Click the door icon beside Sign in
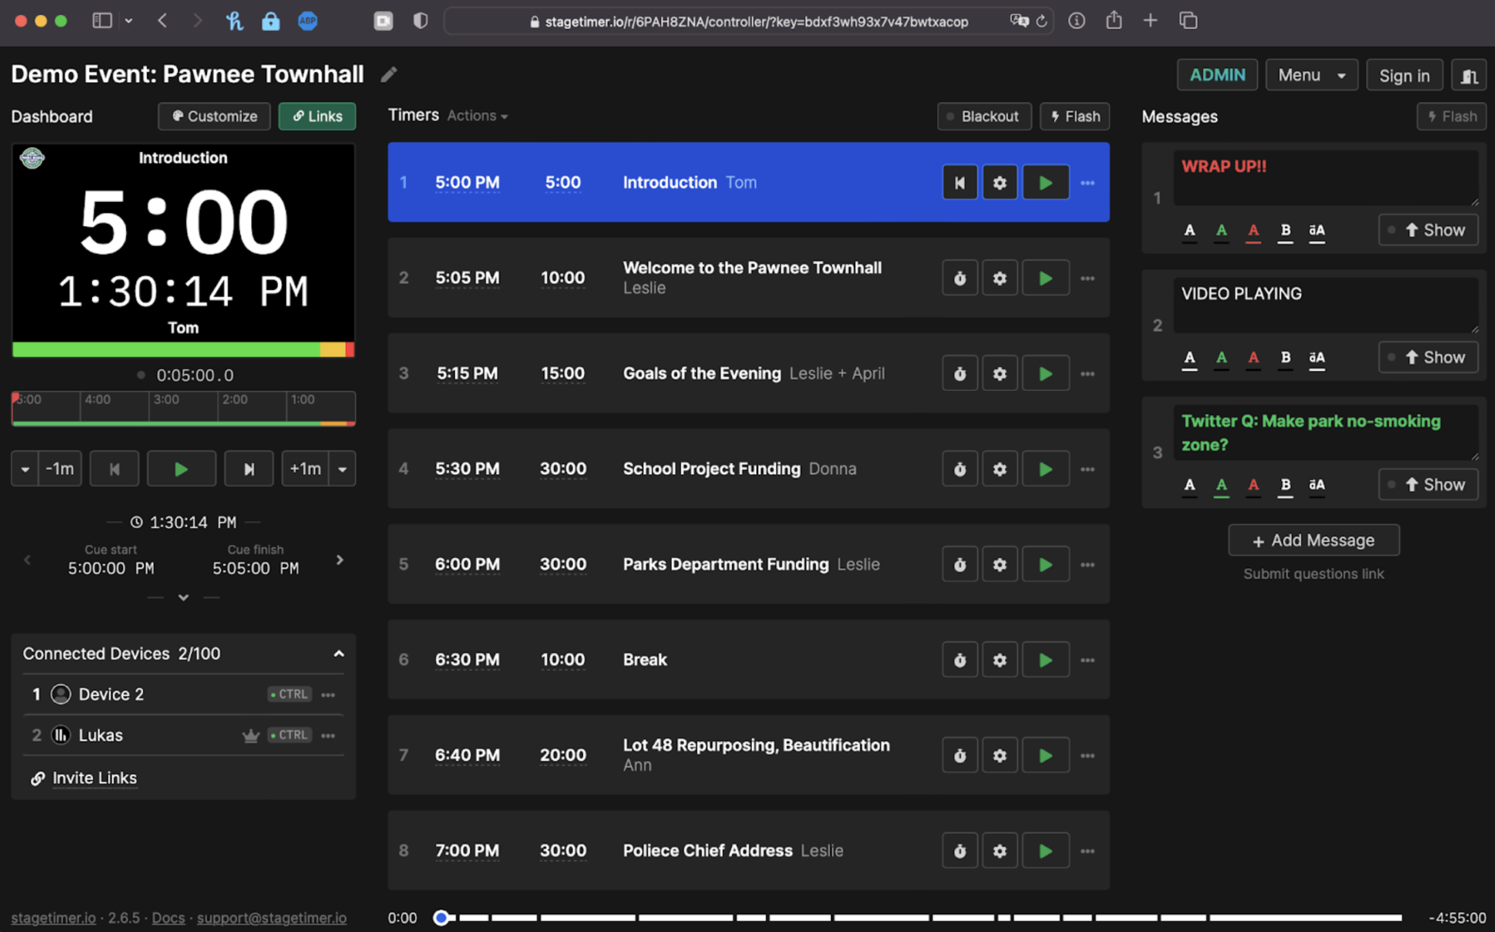This screenshot has height=932, width=1495. pyautogui.click(x=1469, y=76)
